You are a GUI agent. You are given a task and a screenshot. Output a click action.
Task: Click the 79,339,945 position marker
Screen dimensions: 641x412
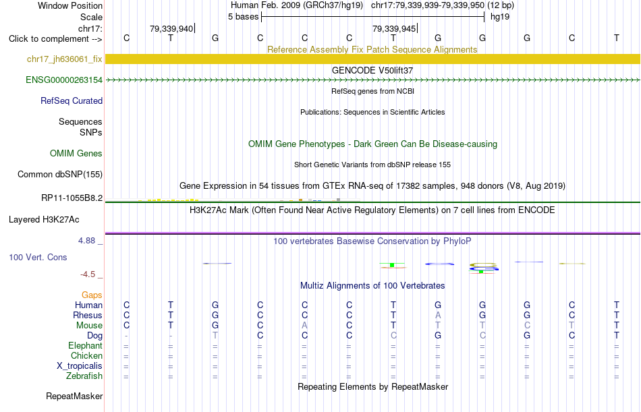point(394,28)
